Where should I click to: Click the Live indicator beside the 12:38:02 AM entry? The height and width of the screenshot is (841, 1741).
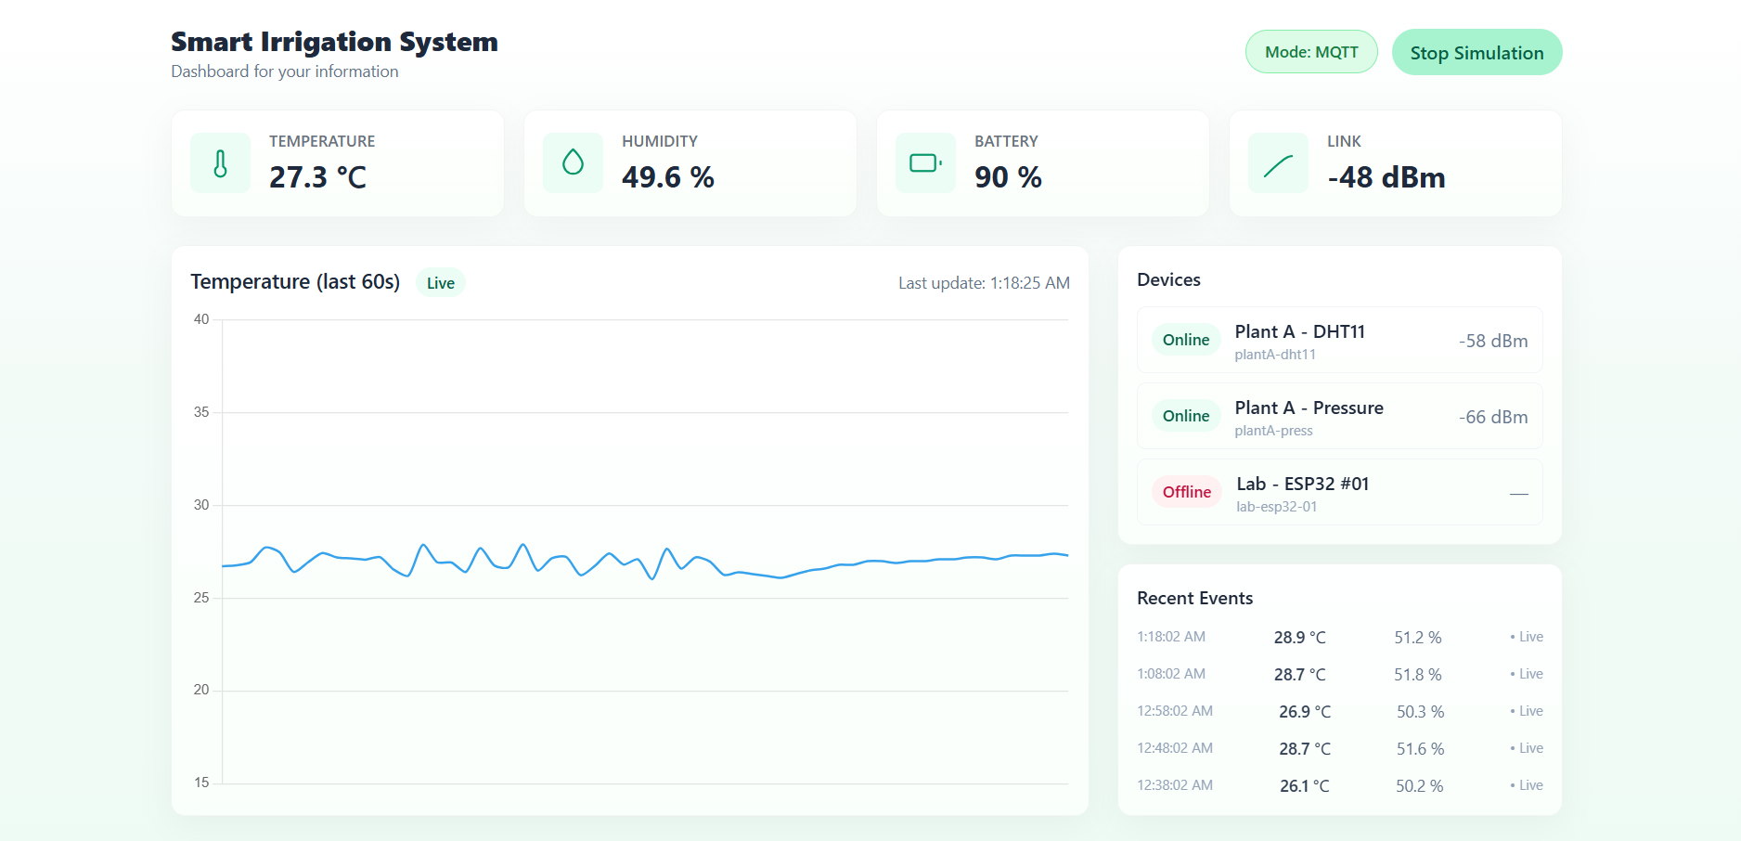pos(1526,785)
